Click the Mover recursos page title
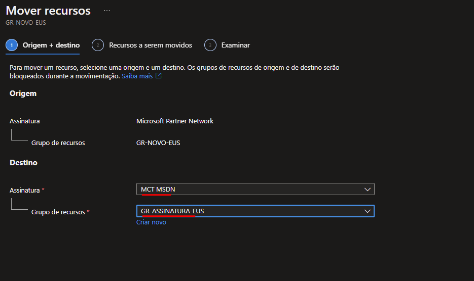Image resolution: width=474 pixels, height=281 pixels. (48, 11)
